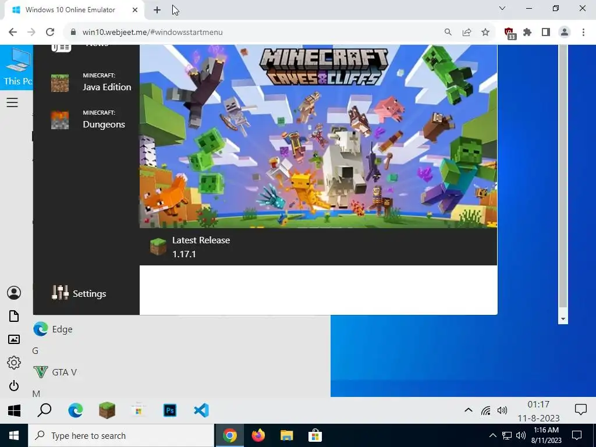
Task: Open Chrome tab search chevron
Action: pos(502,8)
